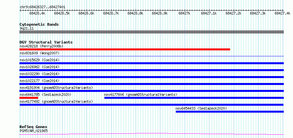Click the PGM5|NM_021965 gene label
This screenshot has height=138, width=293.
(34, 131)
